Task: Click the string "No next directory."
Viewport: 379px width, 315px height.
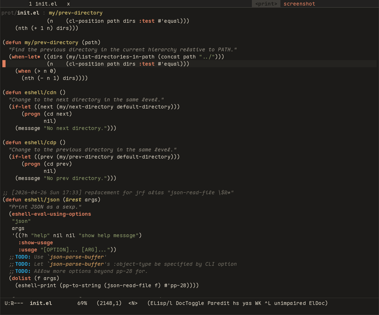Action: tap(75, 128)
